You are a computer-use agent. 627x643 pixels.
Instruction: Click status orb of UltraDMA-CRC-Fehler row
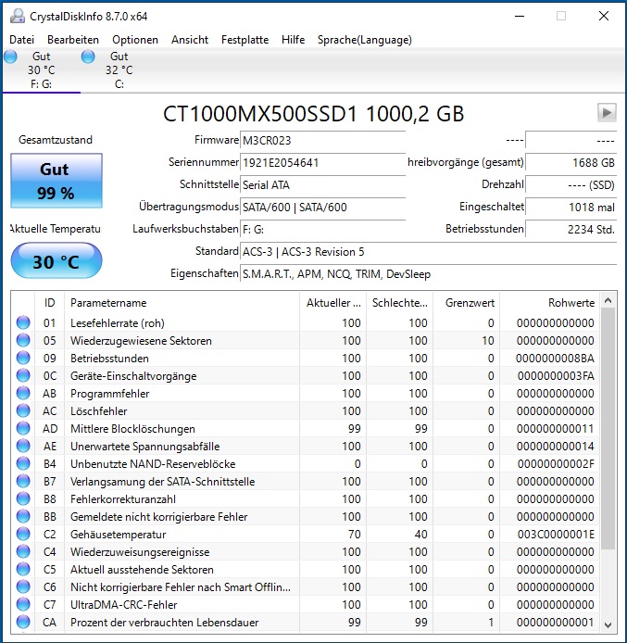click(x=23, y=604)
